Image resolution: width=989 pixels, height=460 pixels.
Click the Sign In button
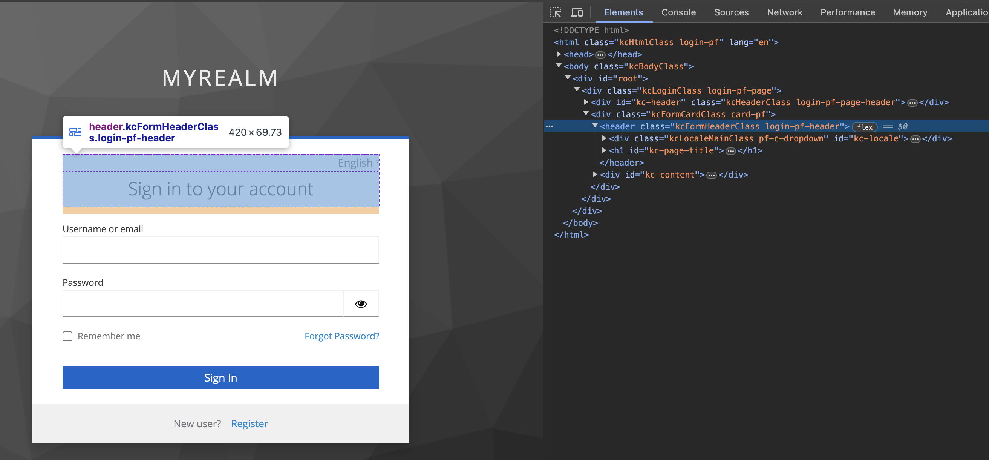click(220, 377)
